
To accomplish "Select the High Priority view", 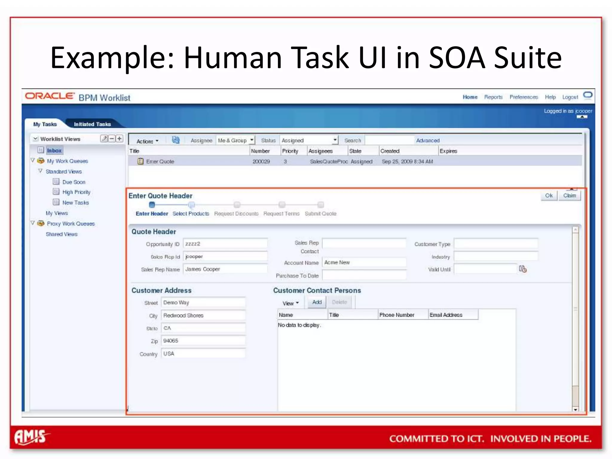I will click(76, 192).
